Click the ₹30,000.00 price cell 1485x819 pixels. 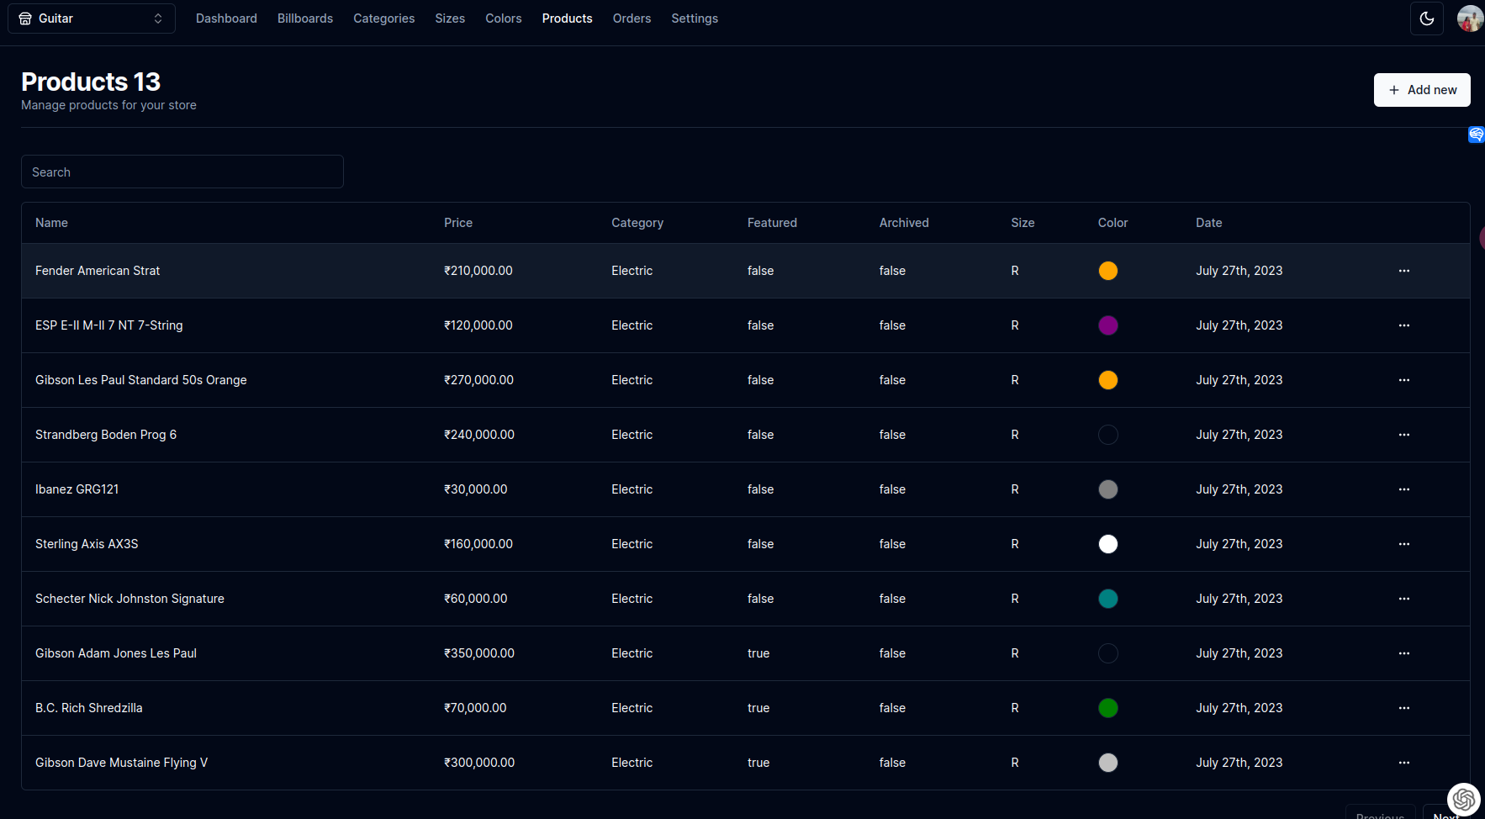(476, 489)
